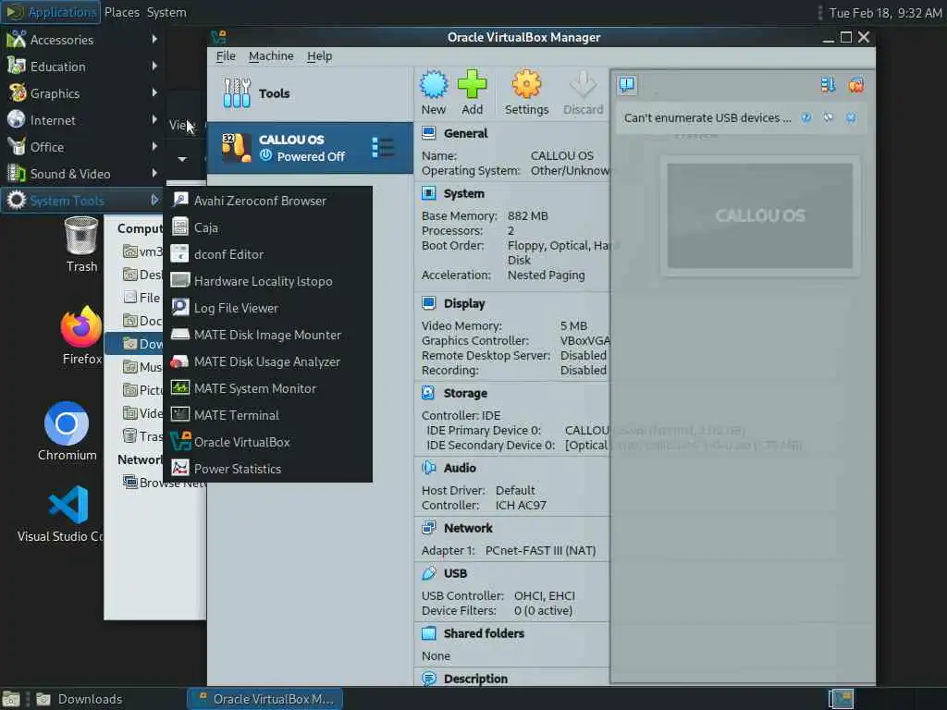The width and height of the screenshot is (947, 710).
Task: Click the General section icon
Action: 428,133
